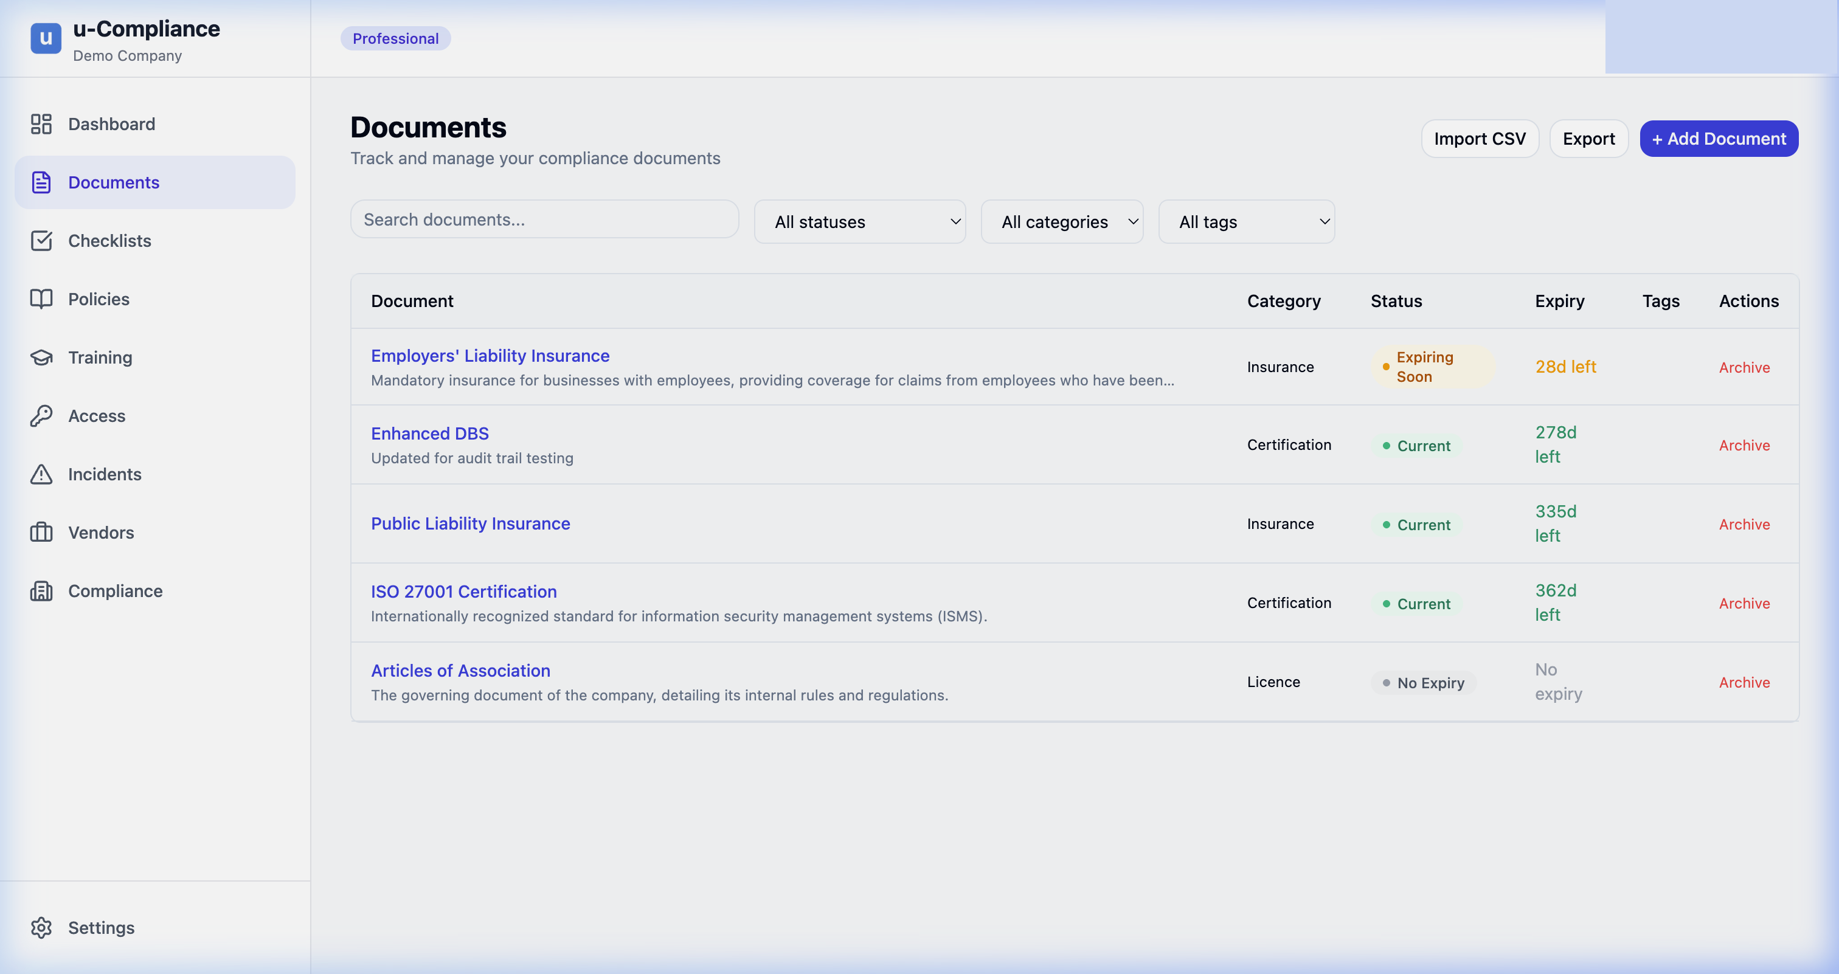
Task: Click the Vendors briefcase icon
Action: [41, 533]
